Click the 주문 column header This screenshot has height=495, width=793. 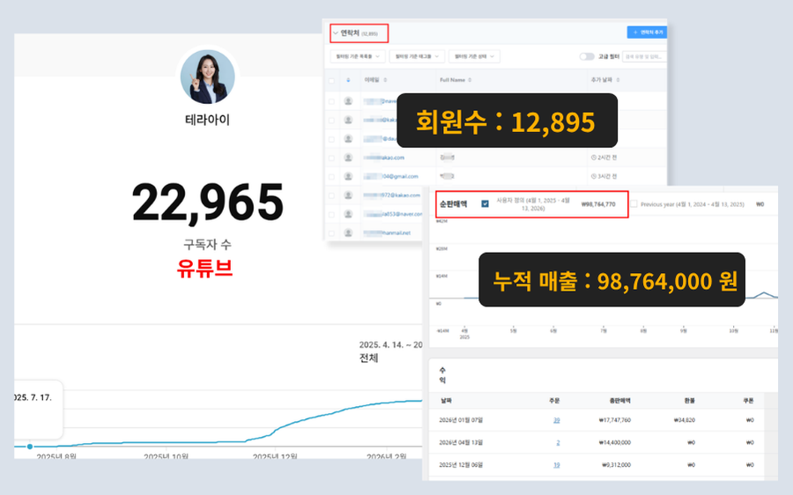click(554, 401)
